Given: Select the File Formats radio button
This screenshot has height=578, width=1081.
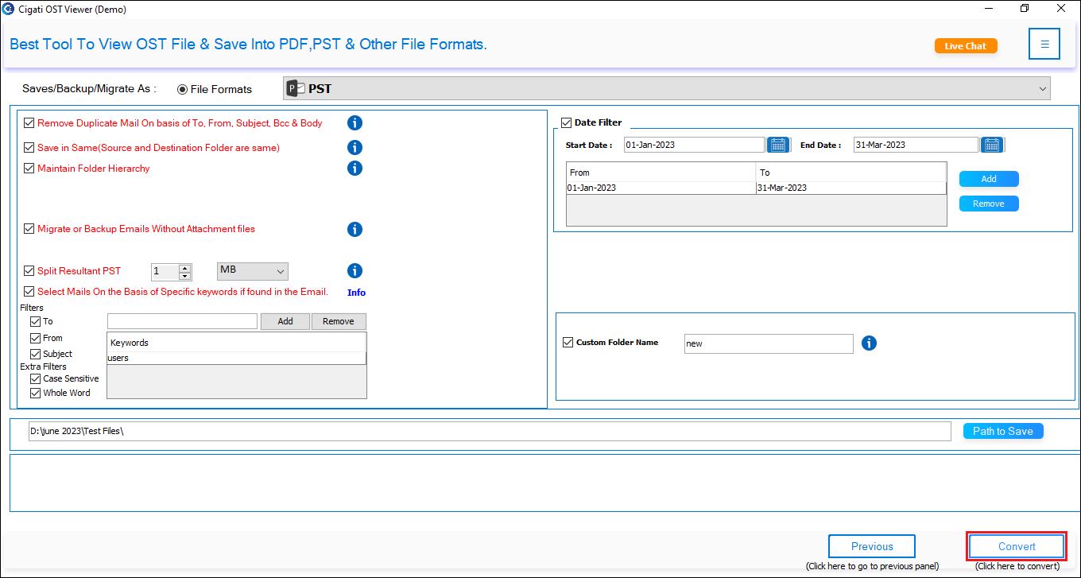Looking at the screenshot, I should [x=183, y=89].
